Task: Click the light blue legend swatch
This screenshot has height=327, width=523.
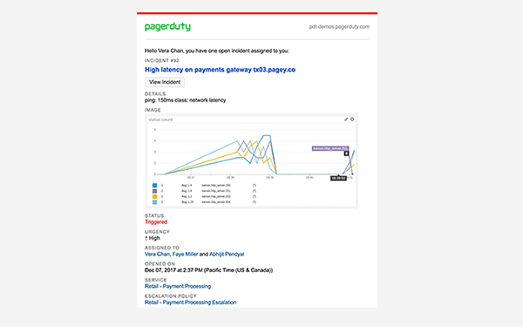Action: [154, 202]
